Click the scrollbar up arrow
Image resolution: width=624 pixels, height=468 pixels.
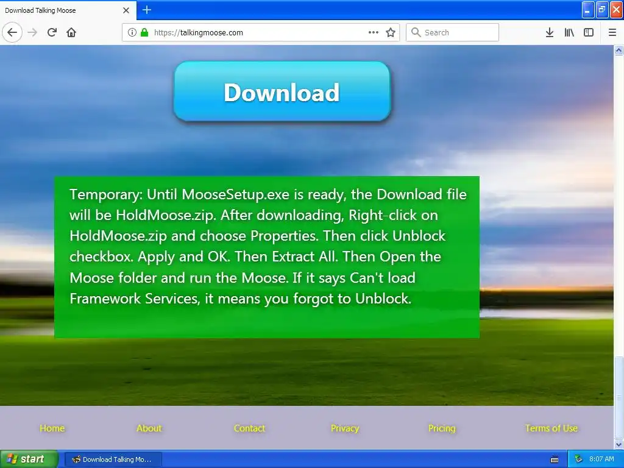(619, 50)
